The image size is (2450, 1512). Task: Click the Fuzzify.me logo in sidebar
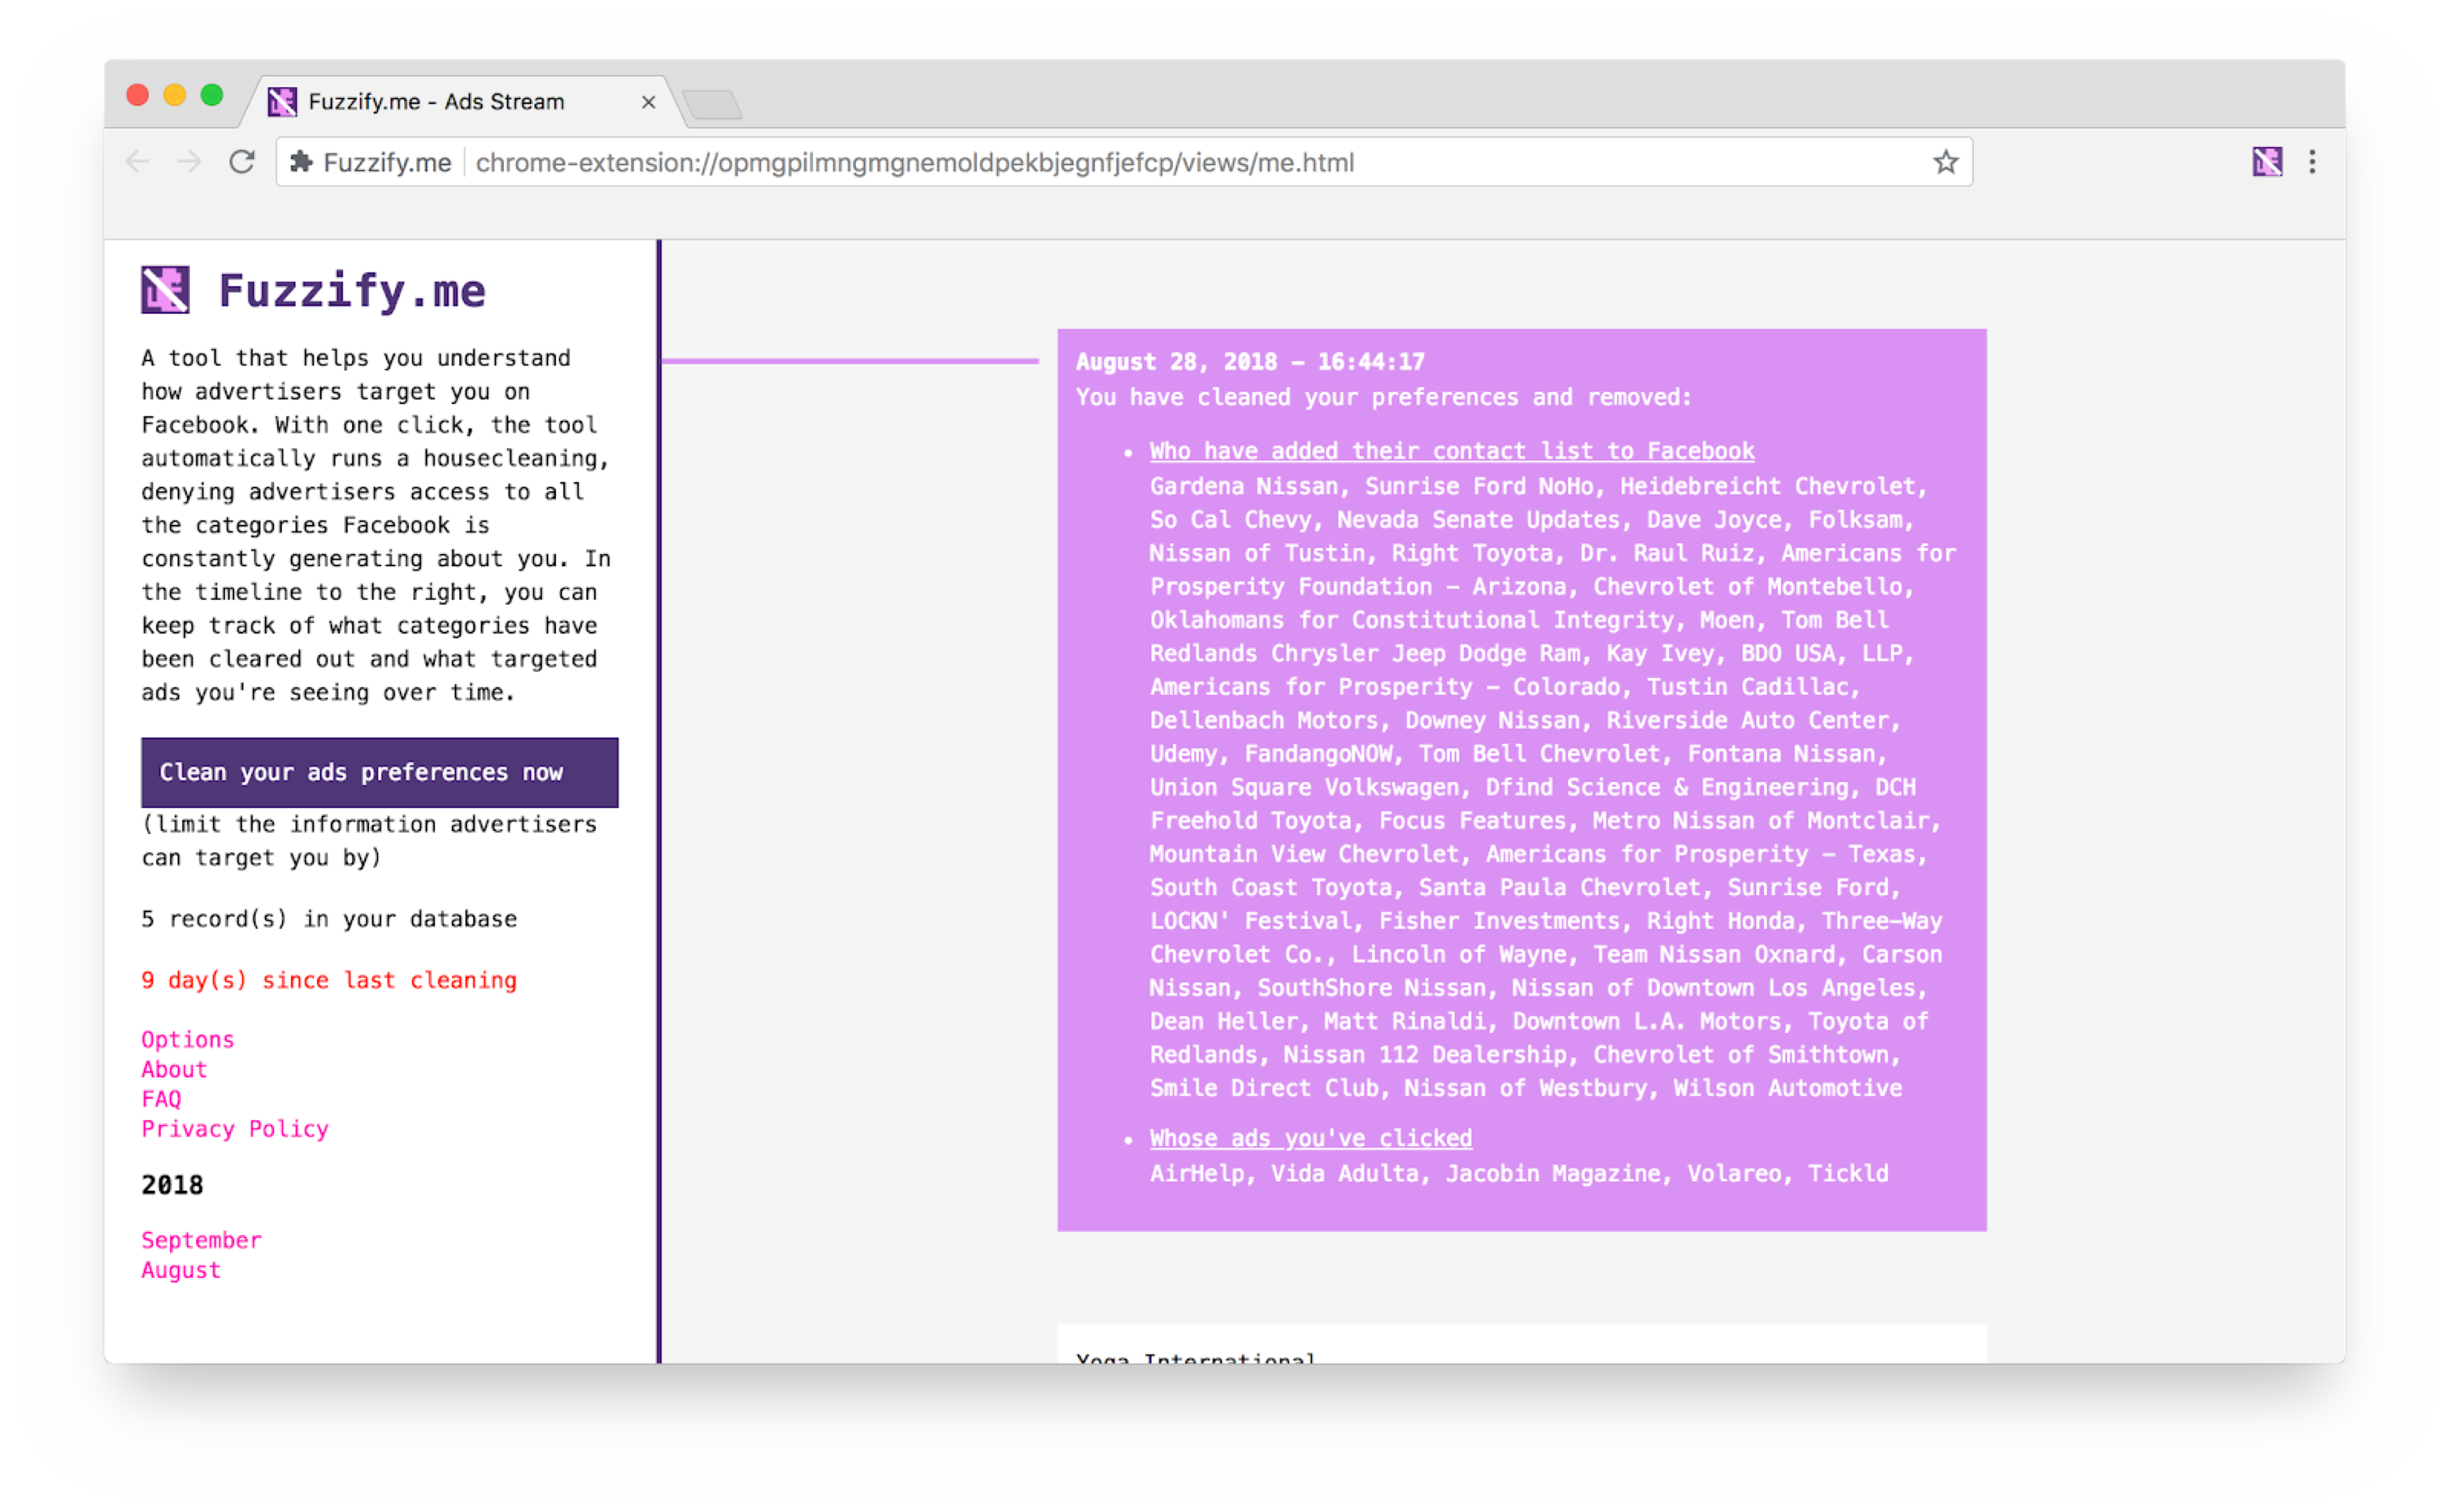pyautogui.click(x=166, y=291)
